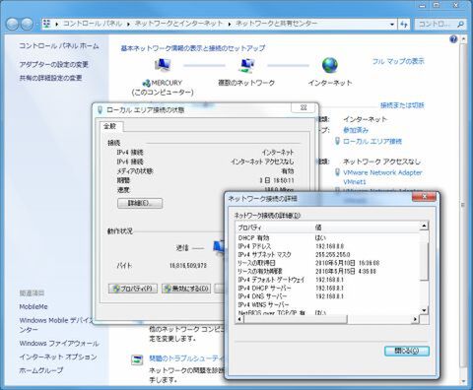Click the main window scroll up arrow

pyautogui.click(x=463, y=39)
